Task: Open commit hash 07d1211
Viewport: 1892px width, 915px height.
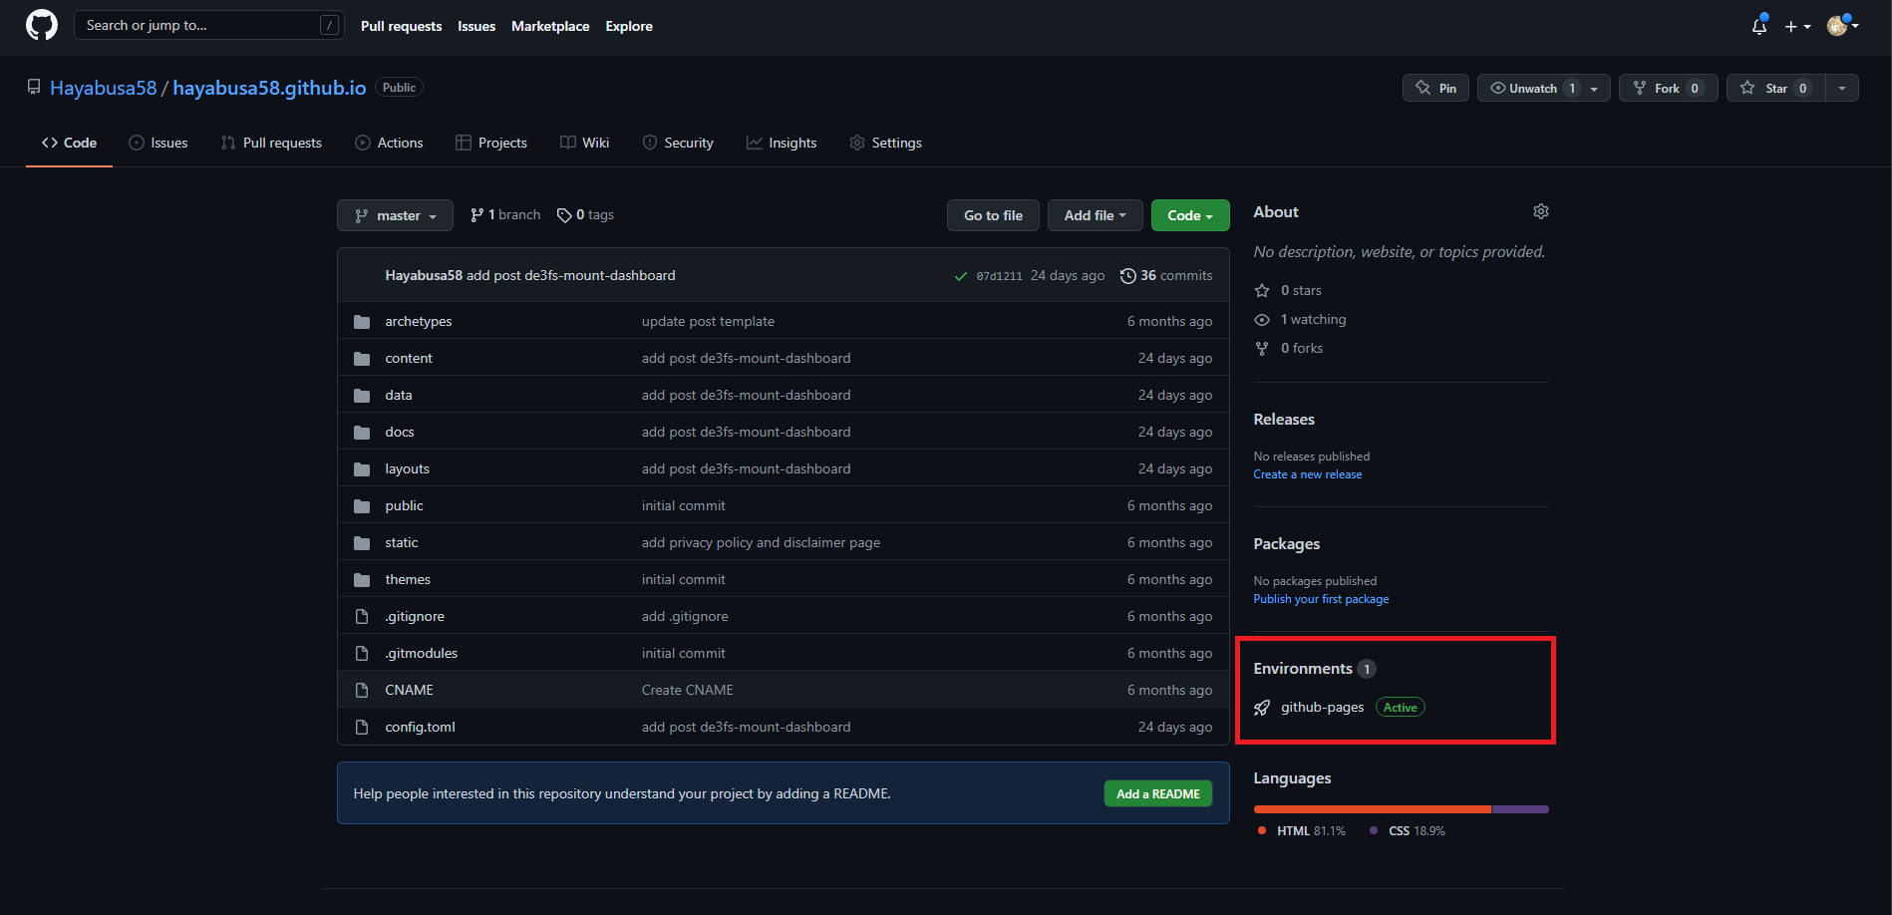Action: point(999,276)
